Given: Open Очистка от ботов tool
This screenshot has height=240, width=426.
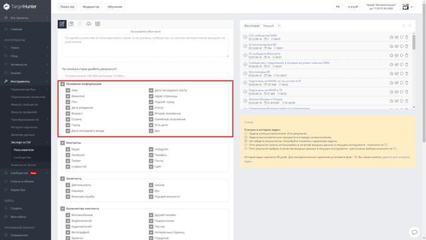Looking at the screenshot, I should pyautogui.click(x=23, y=165).
